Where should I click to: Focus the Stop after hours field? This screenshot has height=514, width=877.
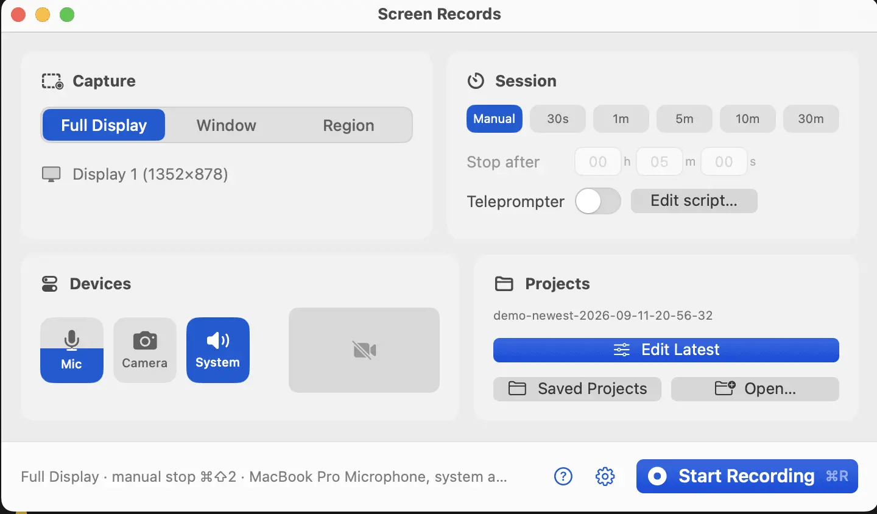598,161
